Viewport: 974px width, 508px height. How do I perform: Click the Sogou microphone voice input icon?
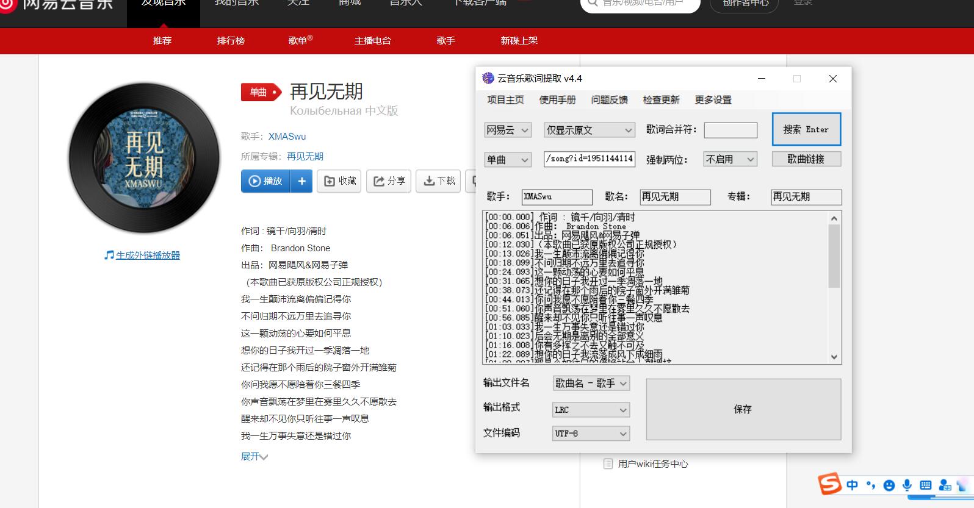tap(907, 485)
